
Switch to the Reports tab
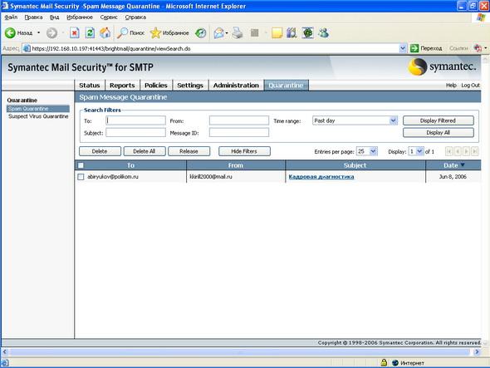pos(122,85)
